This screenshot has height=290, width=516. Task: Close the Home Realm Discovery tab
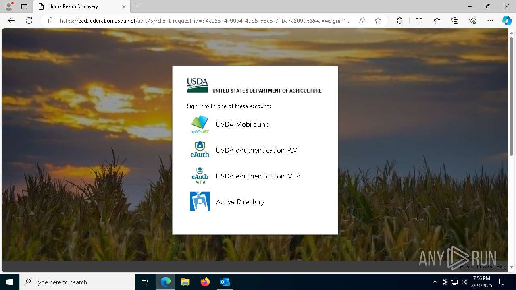[x=124, y=6]
